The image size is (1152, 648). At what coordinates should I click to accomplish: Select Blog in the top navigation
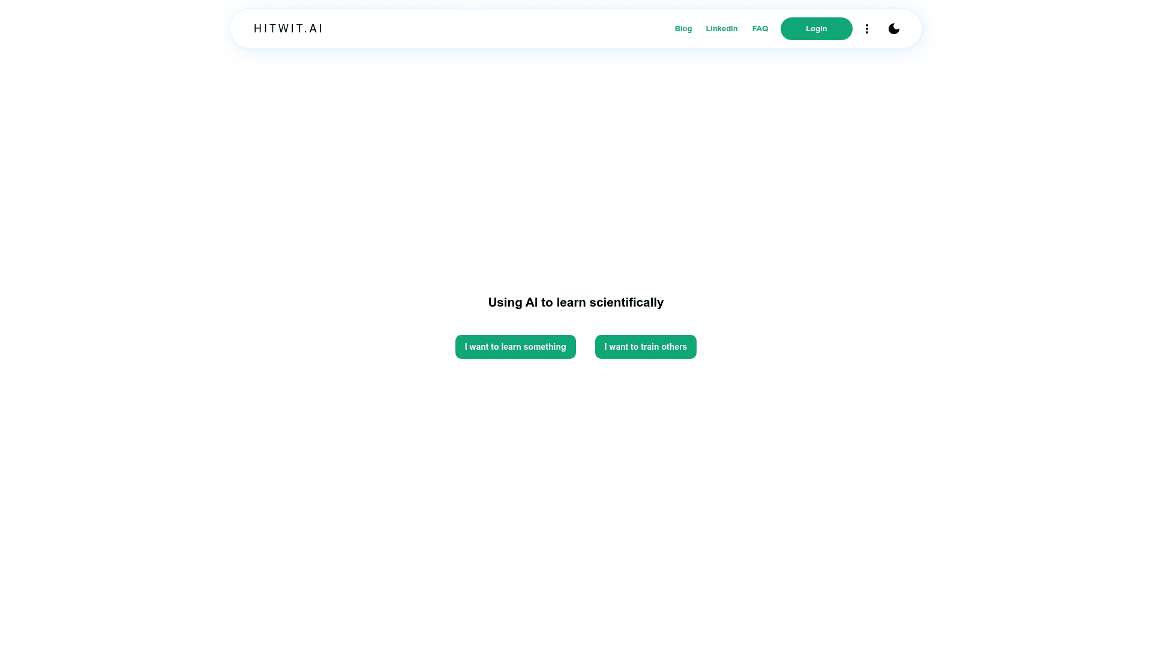[683, 29]
